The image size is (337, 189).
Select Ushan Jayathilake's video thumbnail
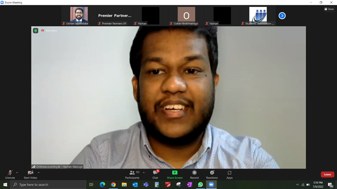tap(79, 16)
